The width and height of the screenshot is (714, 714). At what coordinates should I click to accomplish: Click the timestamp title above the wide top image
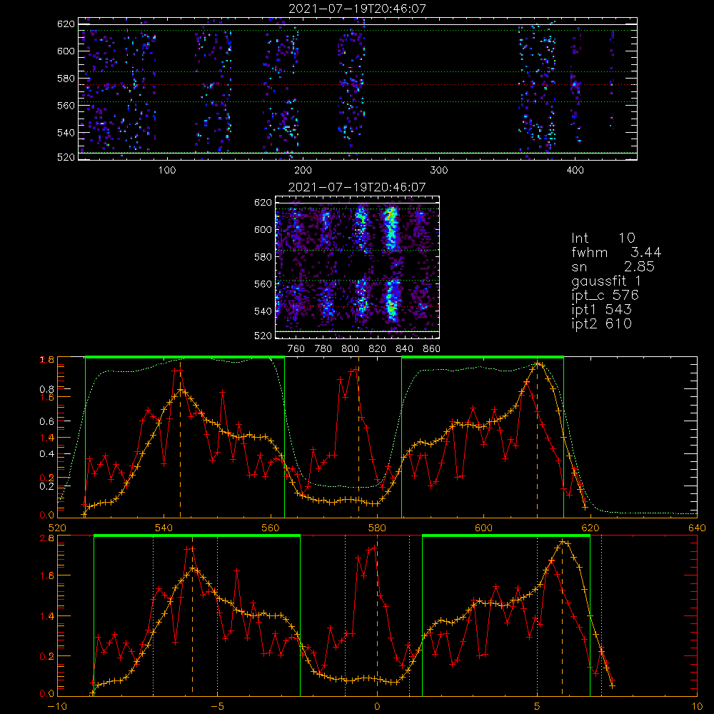pos(357,9)
